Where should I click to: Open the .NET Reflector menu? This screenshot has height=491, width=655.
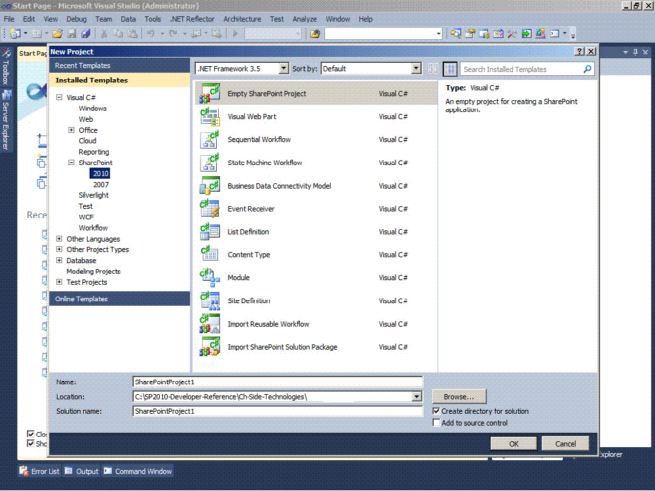(192, 19)
